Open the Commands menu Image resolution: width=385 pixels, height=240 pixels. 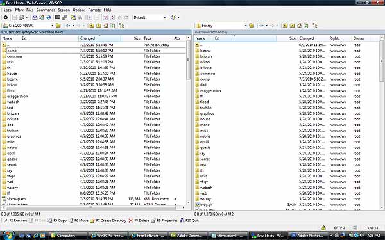46,10
